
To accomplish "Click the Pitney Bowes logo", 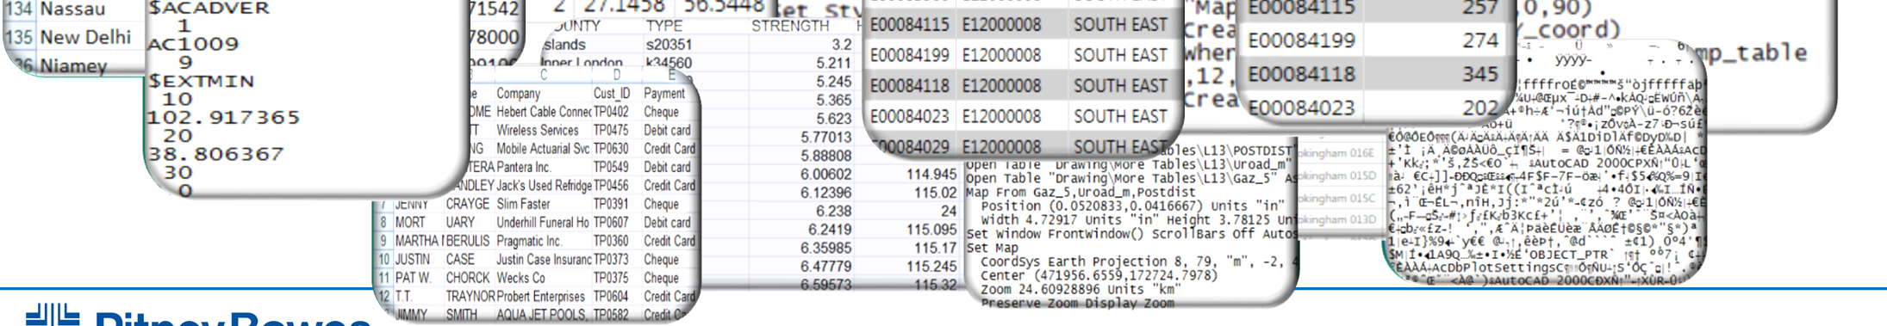I will pyautogui.click(x=198, y=316).
